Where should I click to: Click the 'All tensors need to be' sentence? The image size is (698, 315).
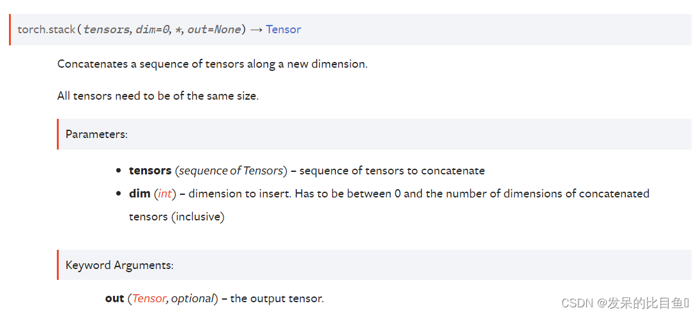pyautogui.click(x=158, y=96)
